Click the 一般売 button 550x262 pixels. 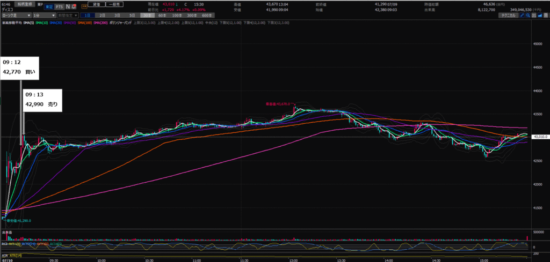(114, 4)
